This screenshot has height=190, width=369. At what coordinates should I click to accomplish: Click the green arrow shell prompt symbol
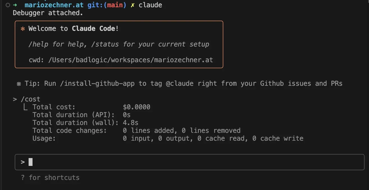pos(15,5)
